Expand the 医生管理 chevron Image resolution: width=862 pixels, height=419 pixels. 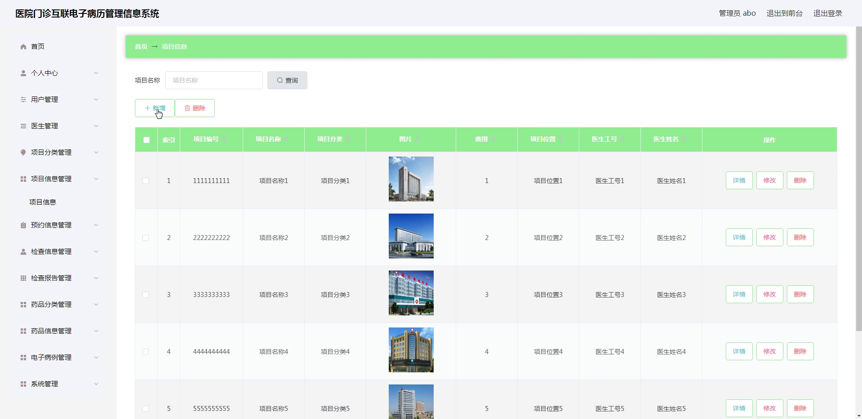click(x=96, y=126)
